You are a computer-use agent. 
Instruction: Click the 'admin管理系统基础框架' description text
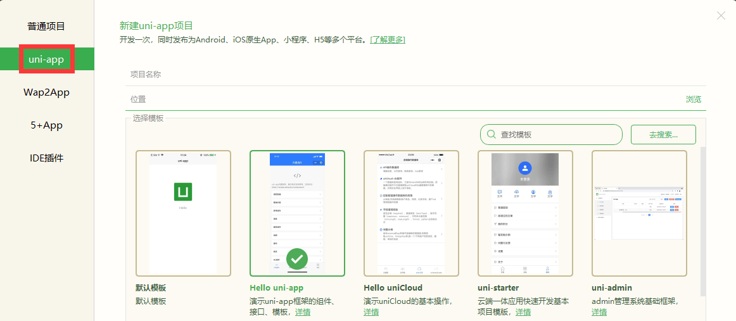[635, 301]
